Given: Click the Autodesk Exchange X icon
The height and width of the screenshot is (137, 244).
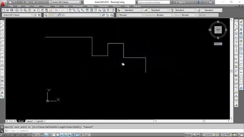Looking at the screenshot, I should [198, 2].
